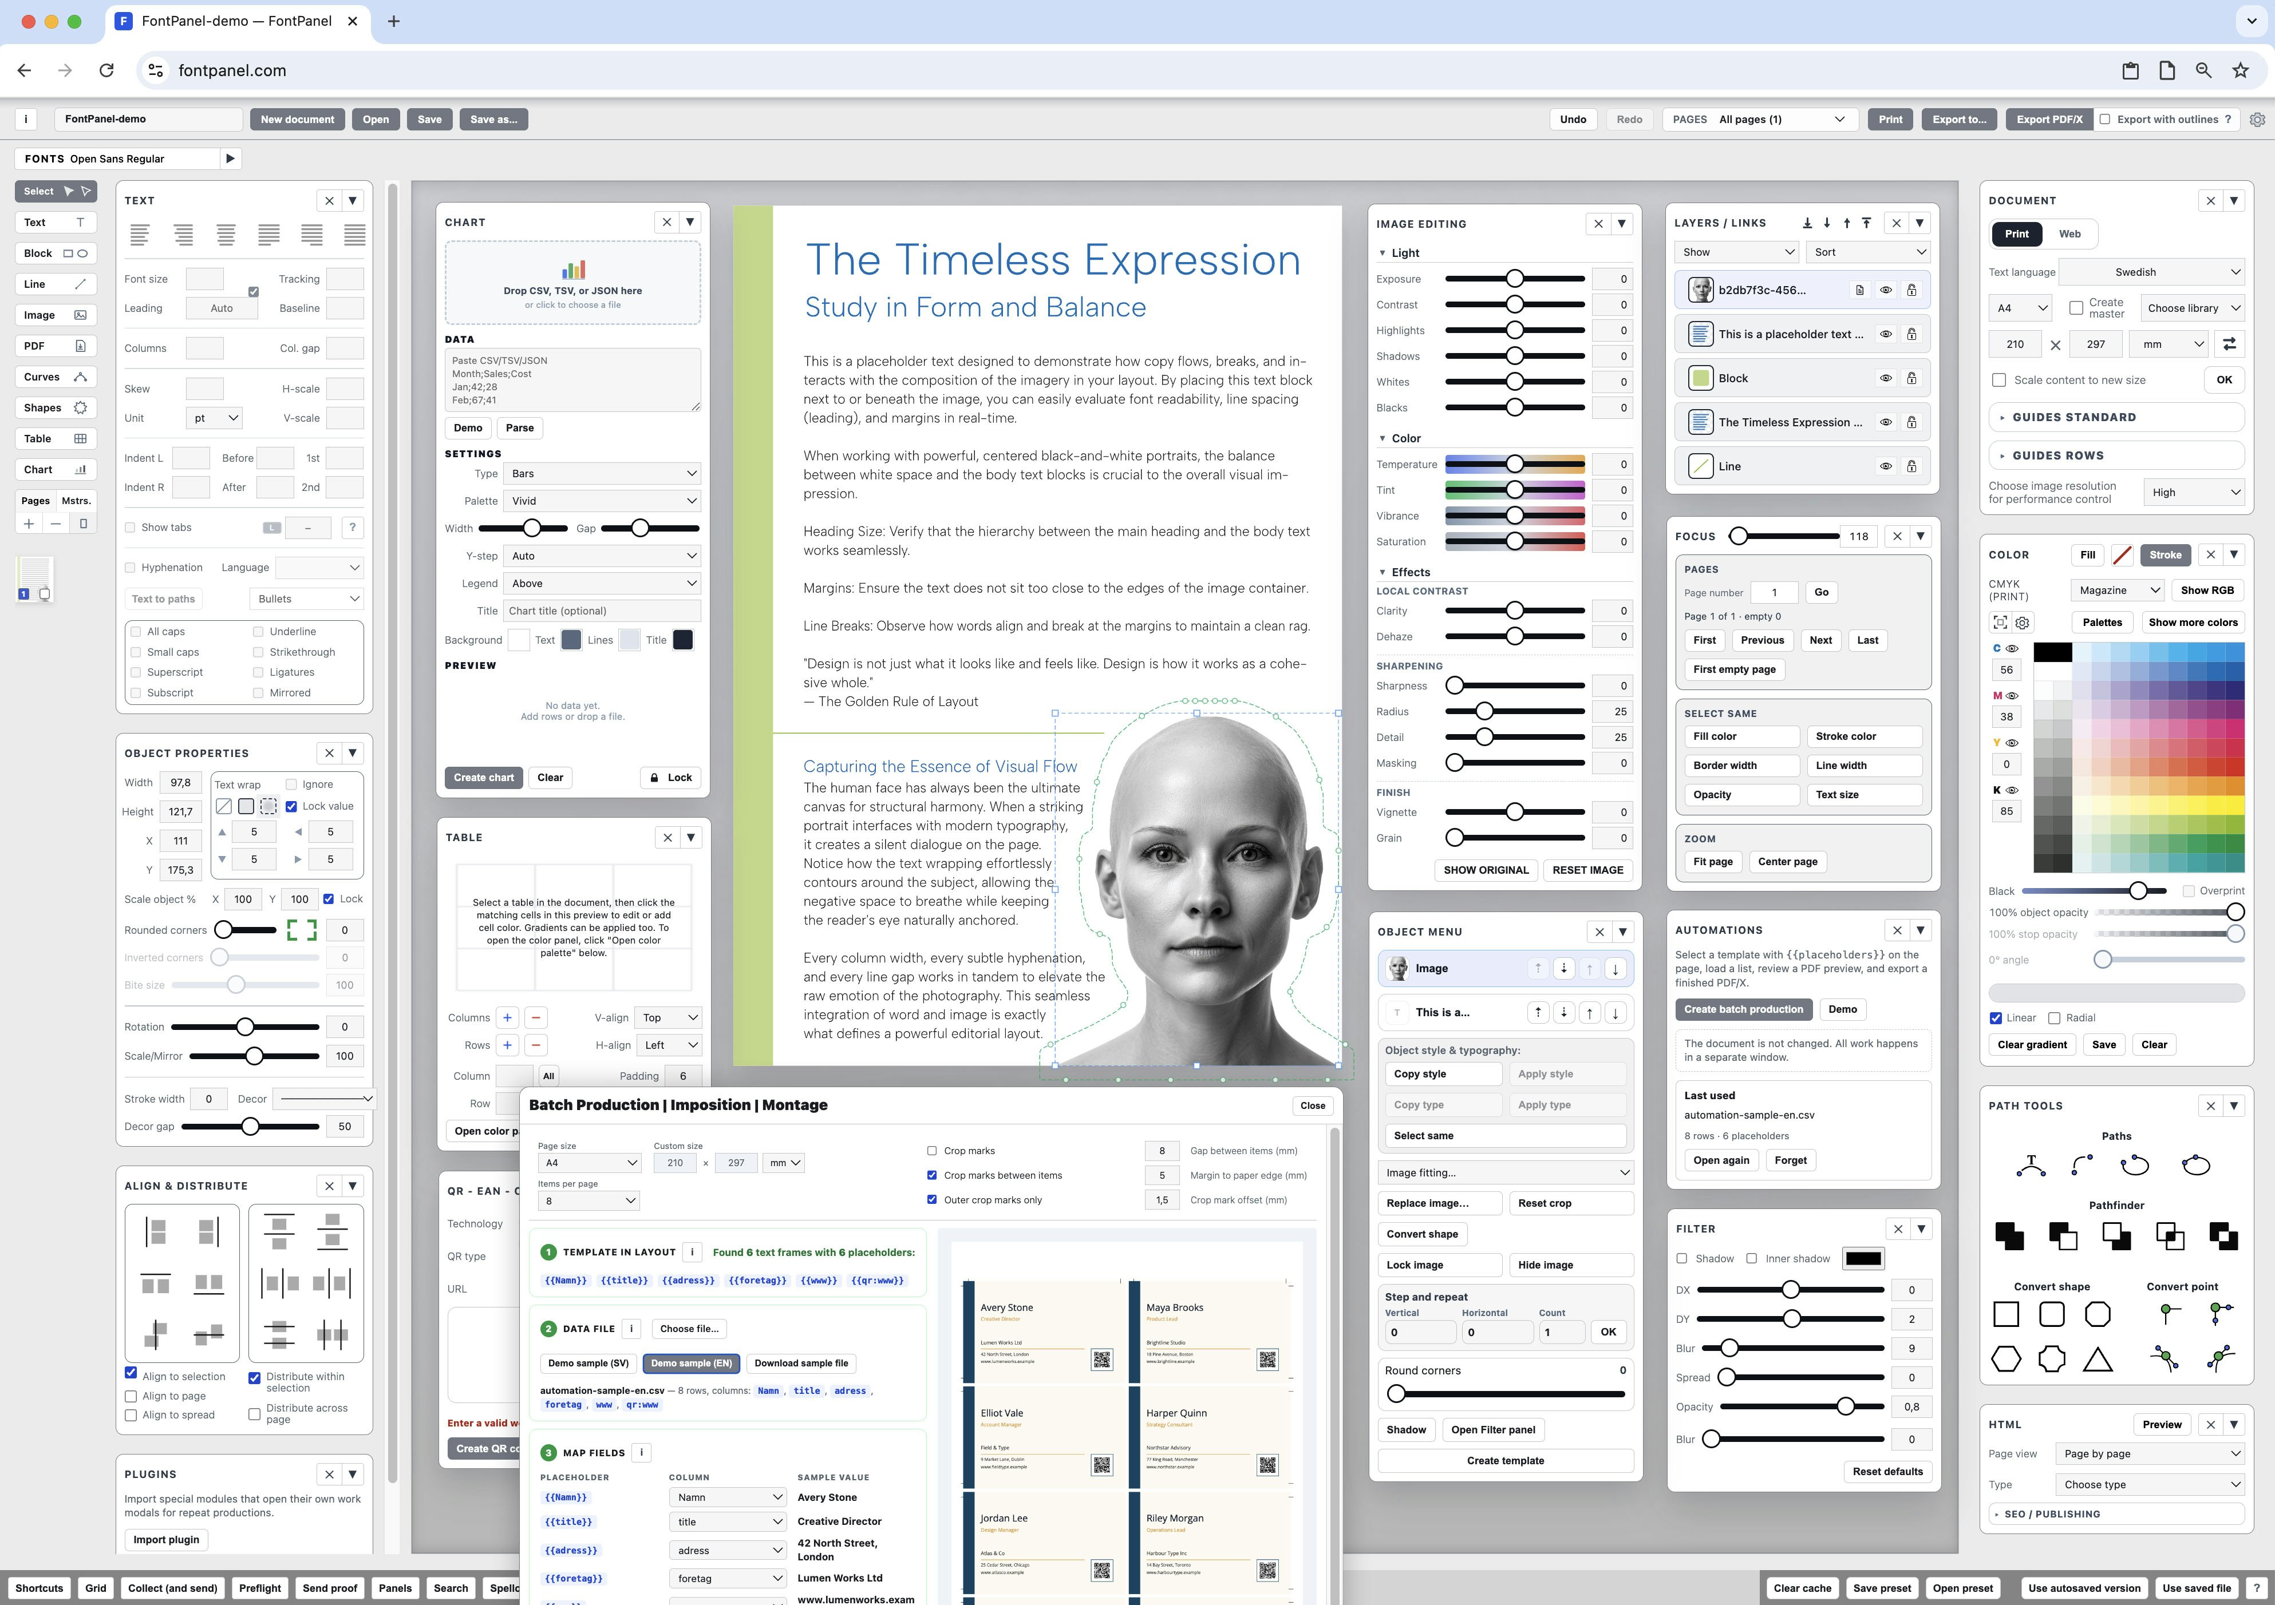Click the play arrow next to Fonts
The image size is (2275, 1605).
click(x=230, y=158)
